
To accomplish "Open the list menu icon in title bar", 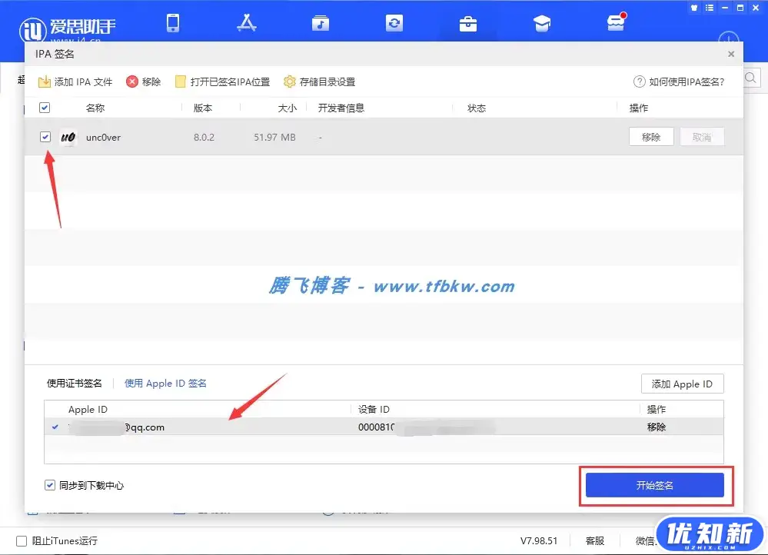I will point(710,8).
